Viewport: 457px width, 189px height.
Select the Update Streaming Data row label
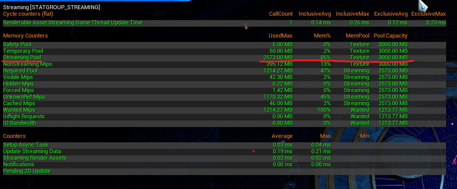coord(32,151)
